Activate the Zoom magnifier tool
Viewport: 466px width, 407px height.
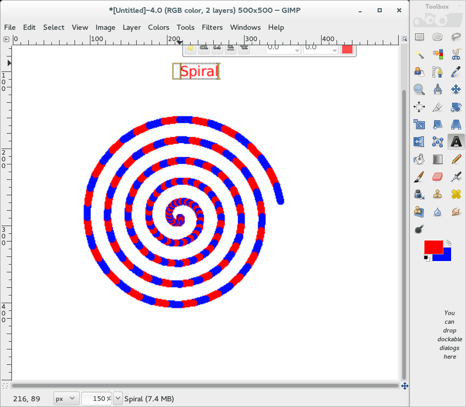(420, 90)
